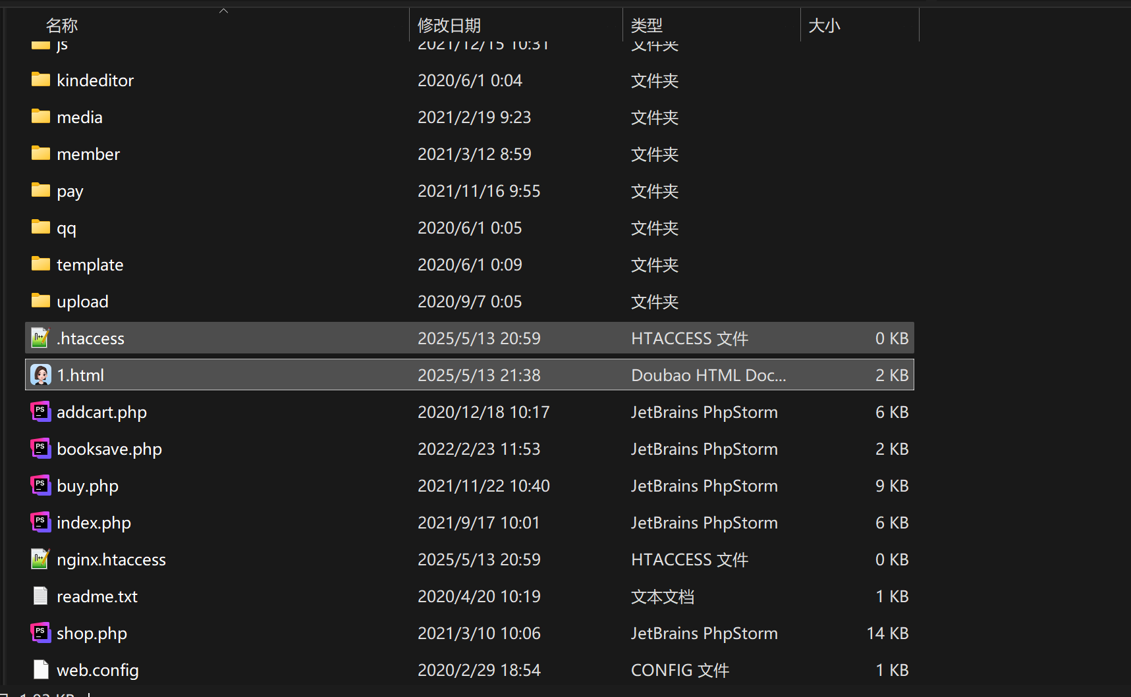
Task: Click the PhpStorm icon beside booksave.php
Action: pyautogui.click(x=40, y=449)
